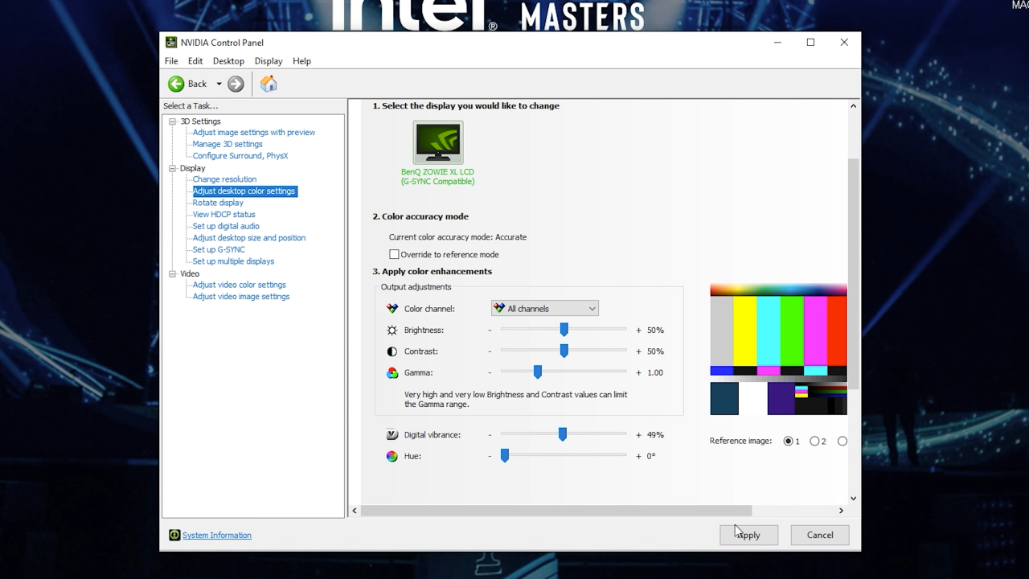
Task: Click the Gamma value 1.00
Action: [x=655, y=373]
